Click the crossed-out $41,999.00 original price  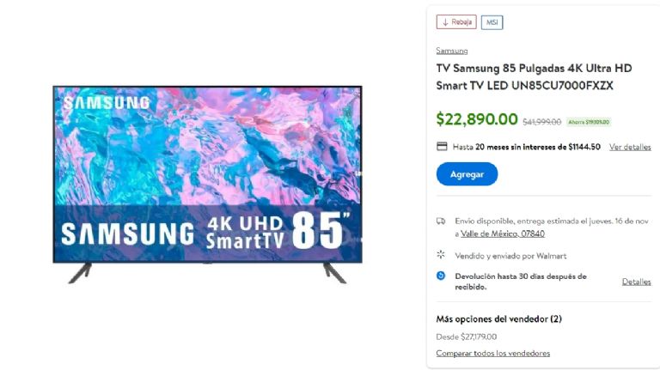coord(541,122)
